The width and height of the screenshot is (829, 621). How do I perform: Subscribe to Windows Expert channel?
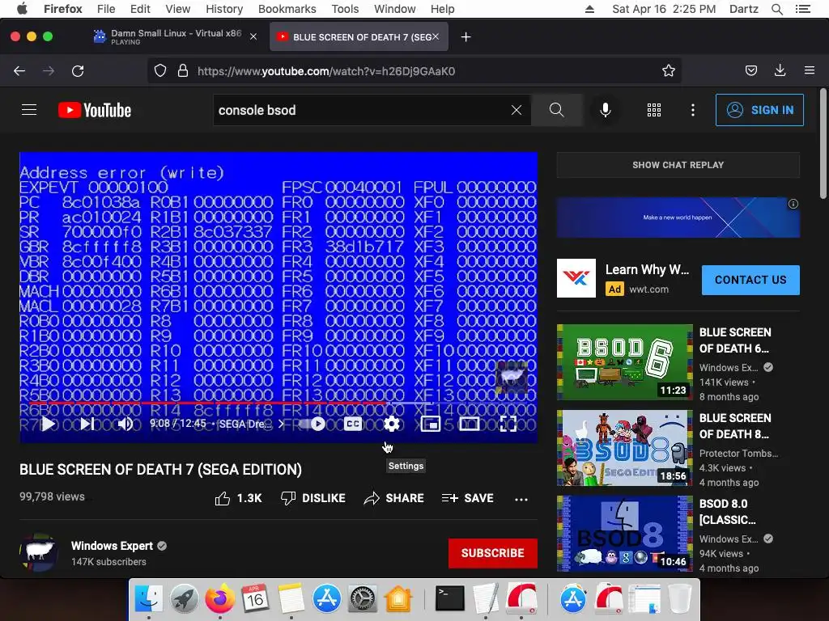click(493, 553)
